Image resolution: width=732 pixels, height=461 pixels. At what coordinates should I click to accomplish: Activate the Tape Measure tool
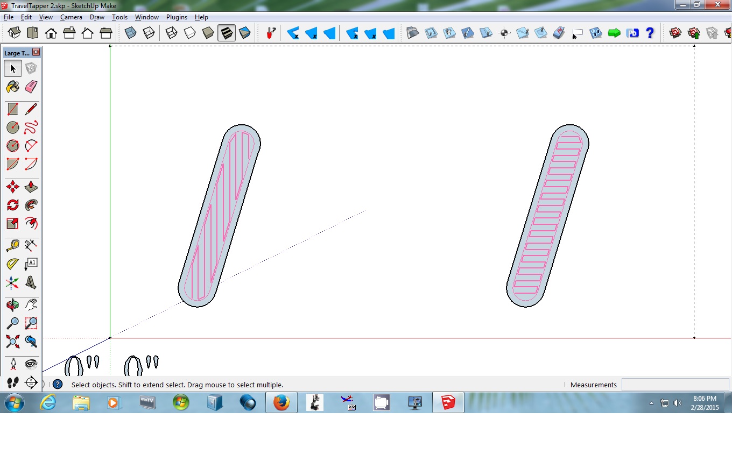point(13,246)
